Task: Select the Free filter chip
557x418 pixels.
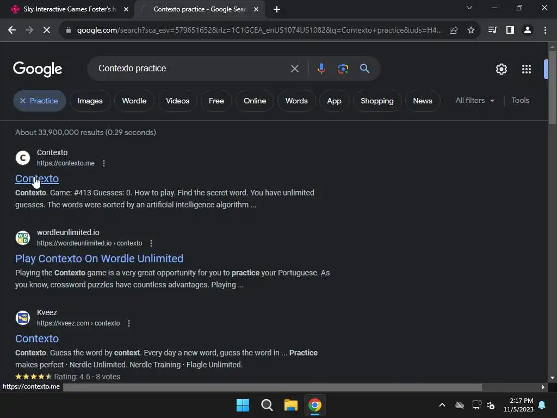Action: (x=216, y=101)
